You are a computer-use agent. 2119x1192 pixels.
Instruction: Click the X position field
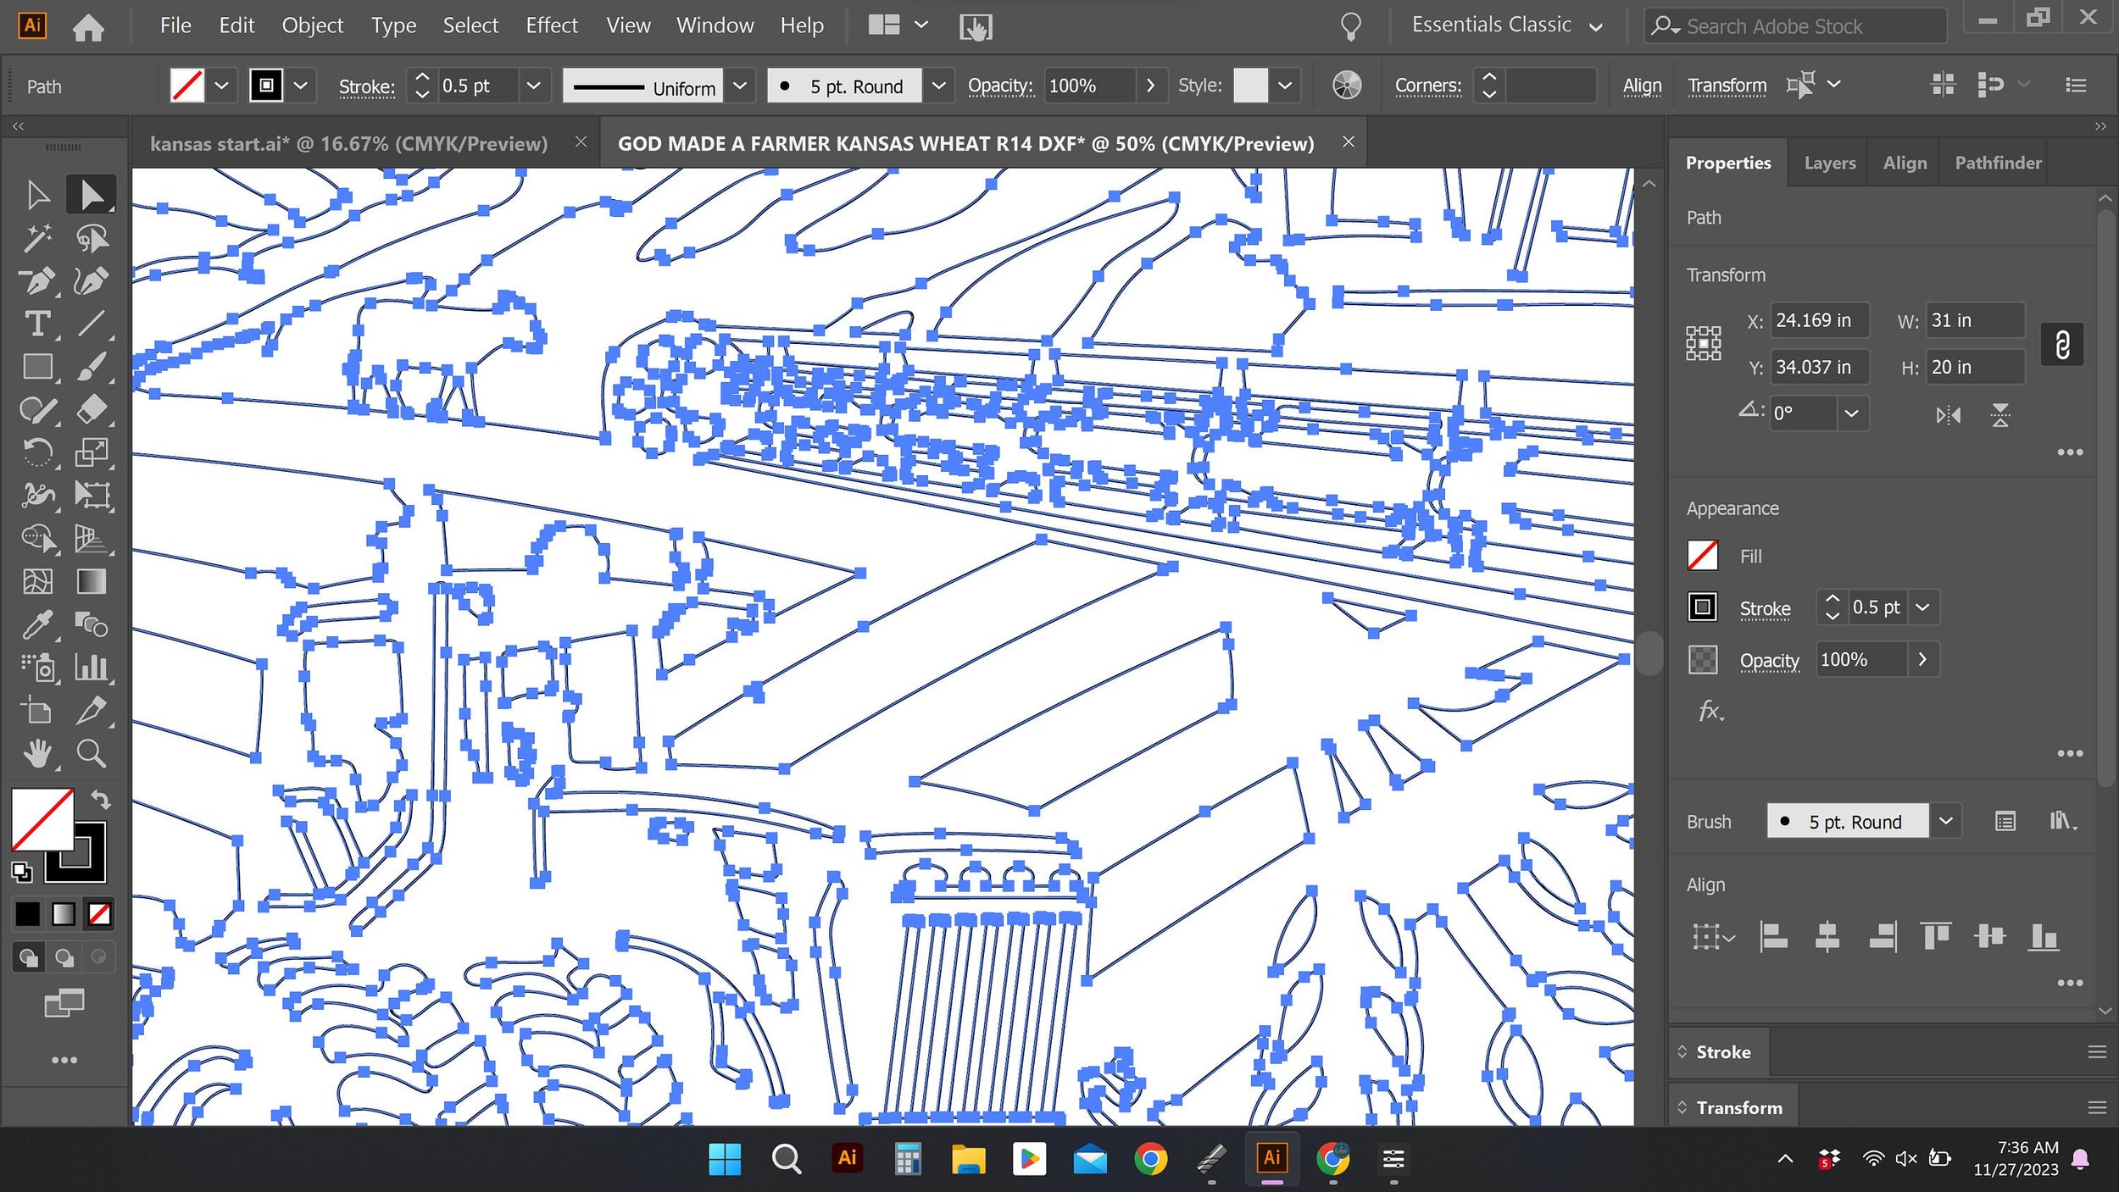click(x=1819, y=320)
